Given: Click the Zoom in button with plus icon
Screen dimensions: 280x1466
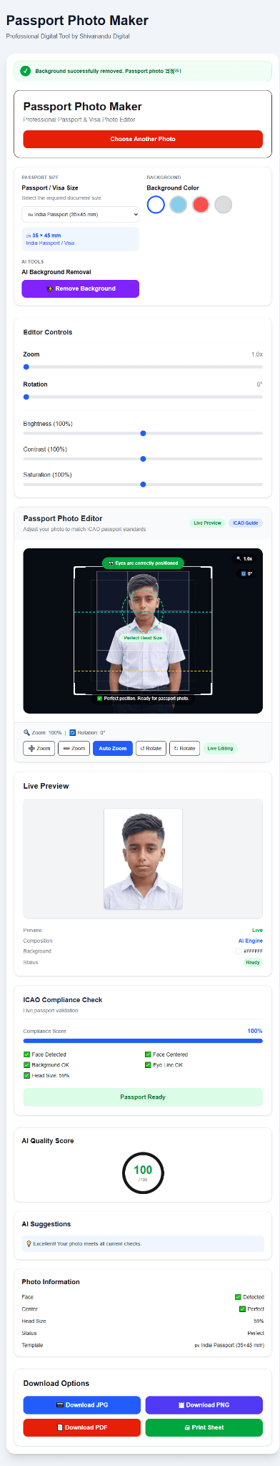Looking at the screenshot, I should pyautogui.click(x=39, y=748).
